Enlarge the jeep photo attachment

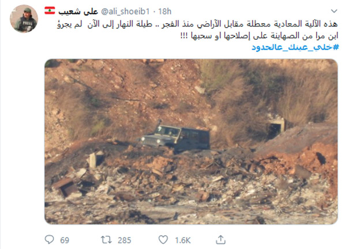click(191, 142)
